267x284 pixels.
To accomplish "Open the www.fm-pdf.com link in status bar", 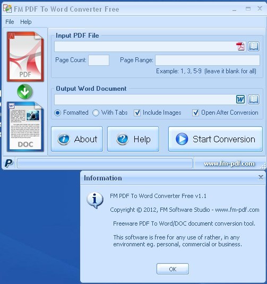I will pyautogui.click(x=229, y=163).
